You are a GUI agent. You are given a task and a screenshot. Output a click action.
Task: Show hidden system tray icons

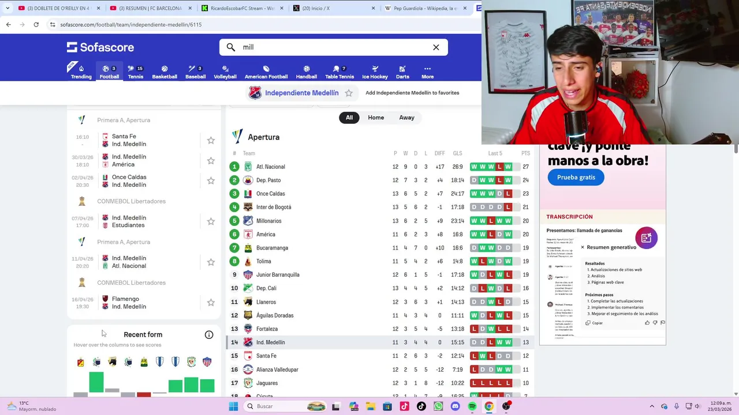click(652, 406)
